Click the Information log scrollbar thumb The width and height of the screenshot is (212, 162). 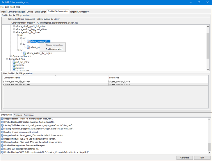tap(209, 147)
